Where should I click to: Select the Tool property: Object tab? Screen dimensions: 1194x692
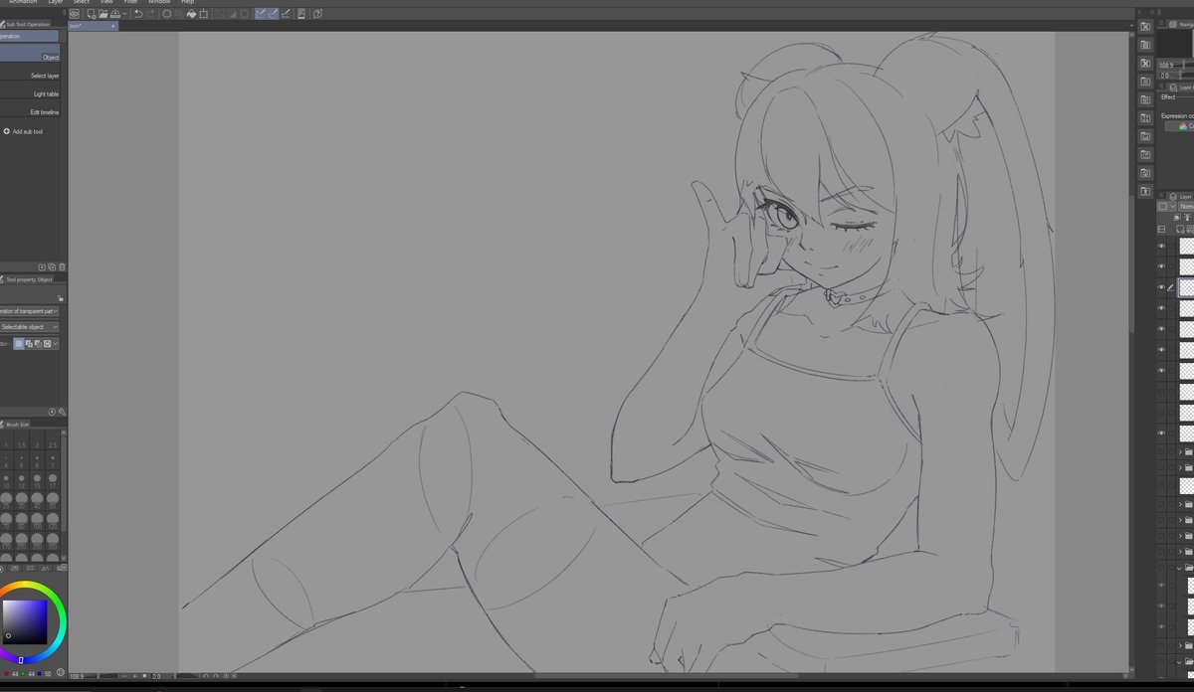(x=28, y=279)
